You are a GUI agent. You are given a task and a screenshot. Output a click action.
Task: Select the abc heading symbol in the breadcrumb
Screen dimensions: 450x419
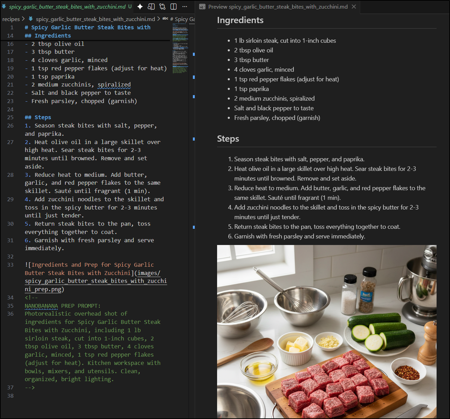click(x=165, y=19)
